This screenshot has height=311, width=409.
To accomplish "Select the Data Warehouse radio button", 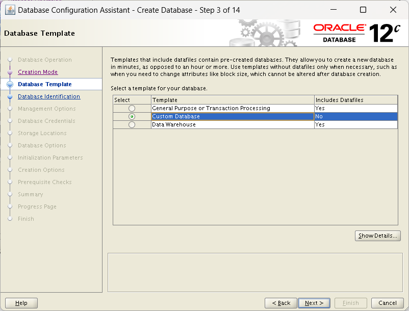I will coord(132,124).
